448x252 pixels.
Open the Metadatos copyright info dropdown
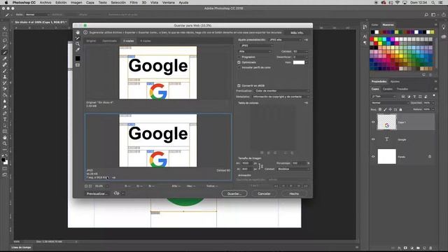coord(281,97)
